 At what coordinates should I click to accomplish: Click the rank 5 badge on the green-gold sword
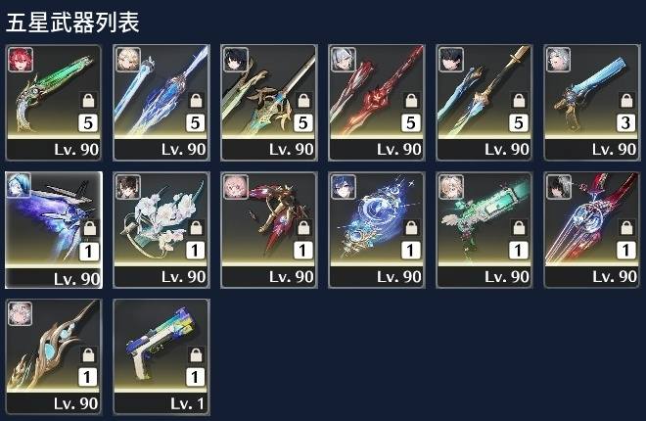303,122
